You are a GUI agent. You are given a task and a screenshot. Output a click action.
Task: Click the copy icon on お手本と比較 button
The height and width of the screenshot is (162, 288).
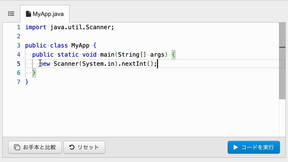coord(17,147)
